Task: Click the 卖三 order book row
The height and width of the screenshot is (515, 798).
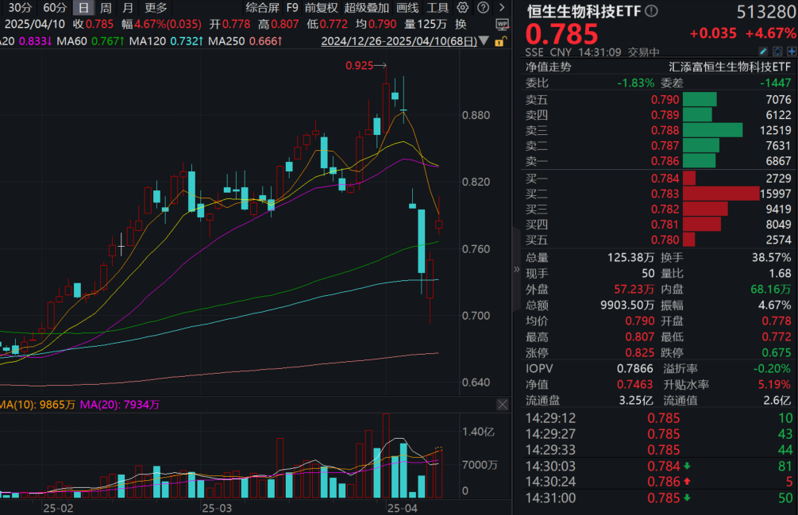Action: click(x=657, y=130)
